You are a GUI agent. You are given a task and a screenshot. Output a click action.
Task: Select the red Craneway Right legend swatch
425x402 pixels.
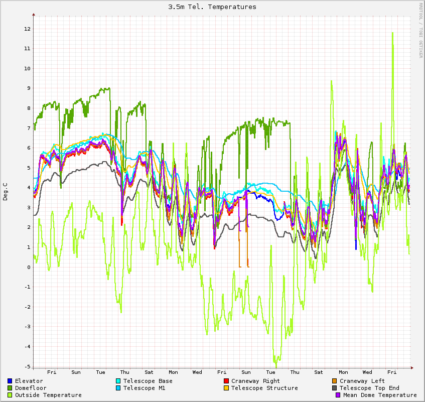pos(226,381)
